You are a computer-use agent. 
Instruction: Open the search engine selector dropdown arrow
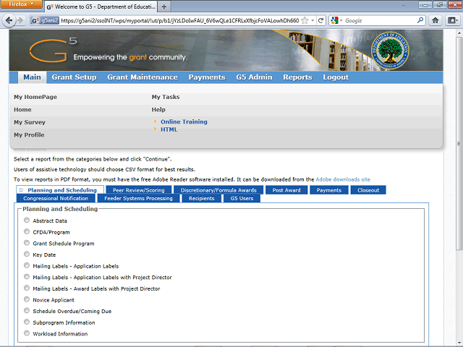[x=341, y=20]
